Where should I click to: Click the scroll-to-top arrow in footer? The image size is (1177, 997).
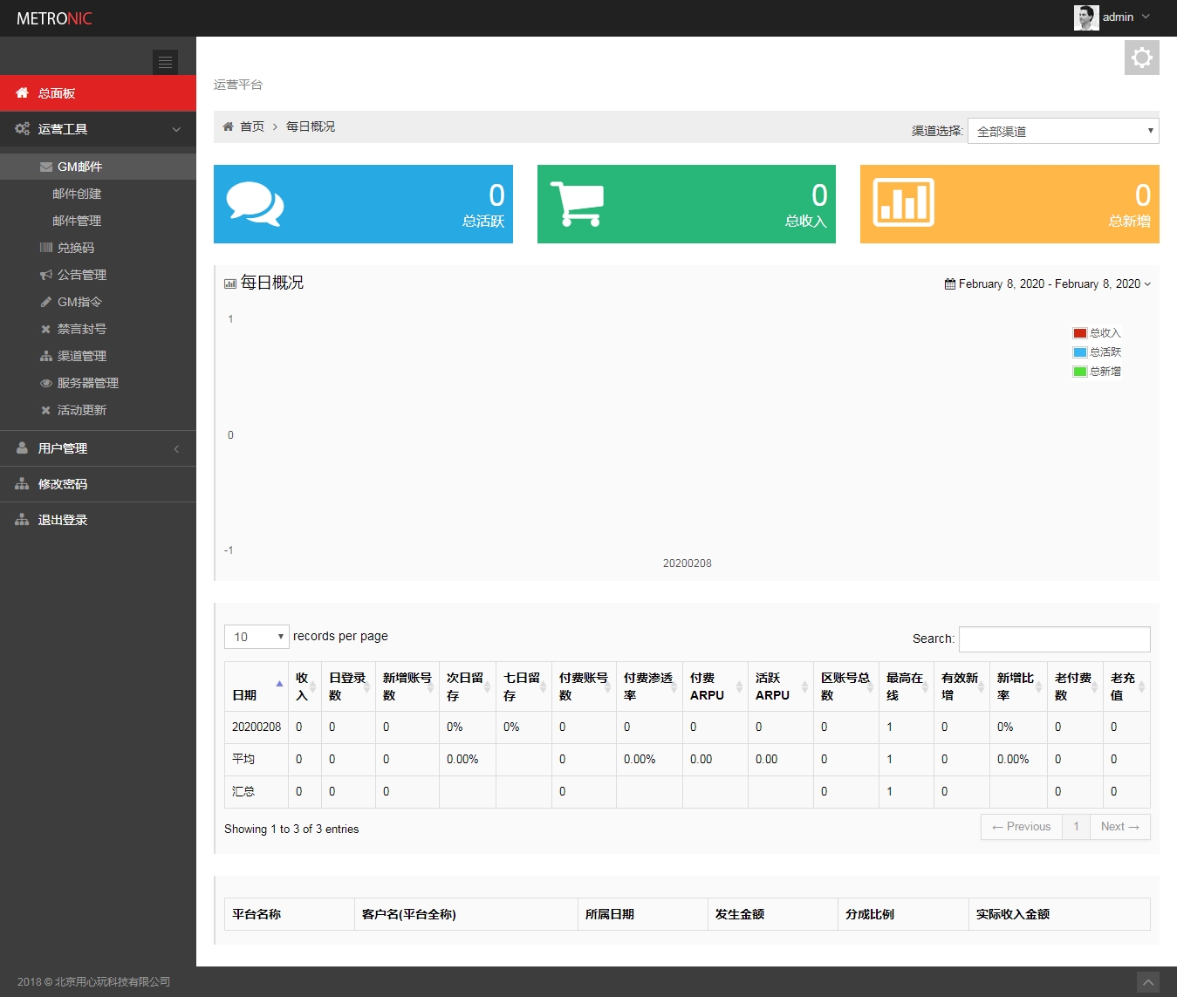[x=1148, y=982]
